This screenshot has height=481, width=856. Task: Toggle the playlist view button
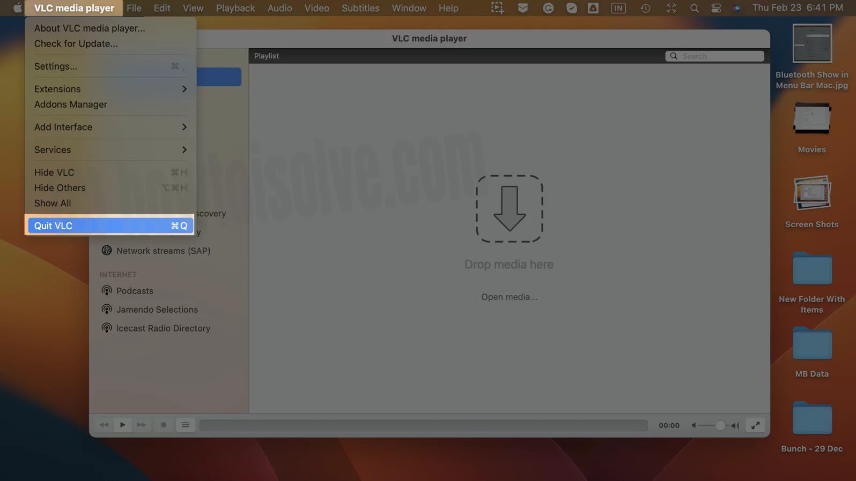point(186,425)
